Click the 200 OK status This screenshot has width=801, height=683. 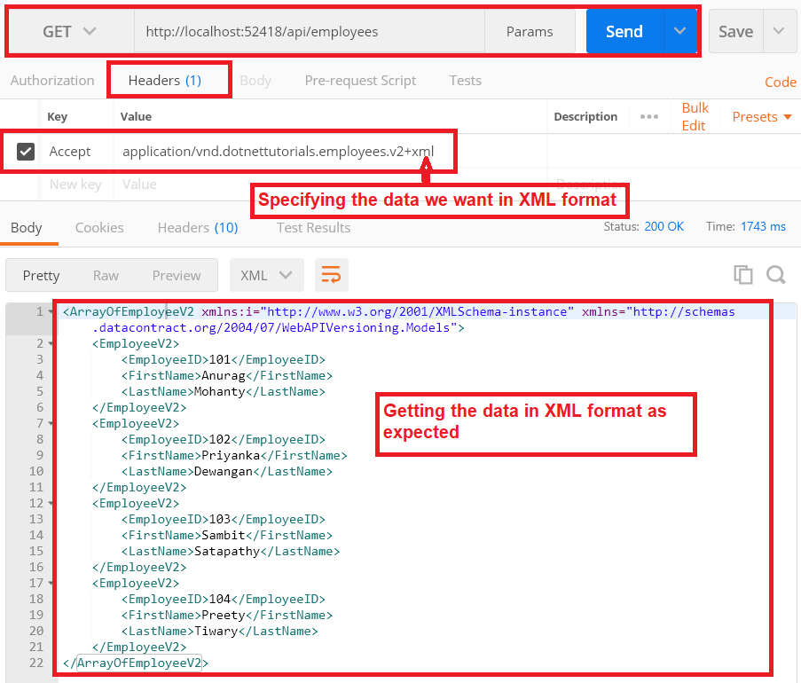coord(664,227)
